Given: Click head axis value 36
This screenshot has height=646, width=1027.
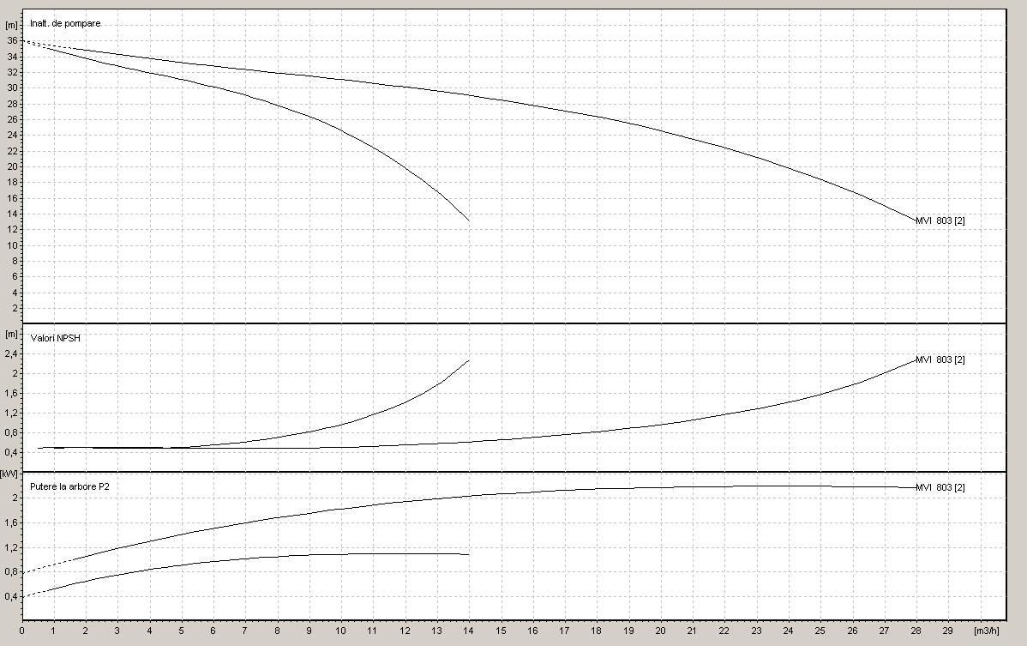Looking at the screenshot, I should pyautogui.click(x=12, y=40).
